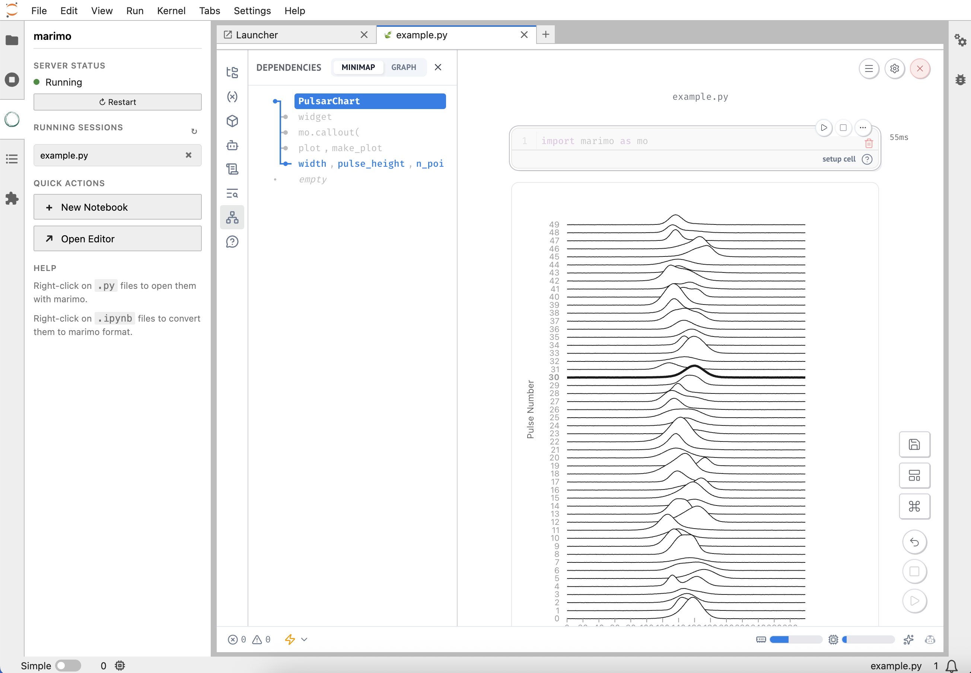Click the New Notebook button
The image size is (971, 673).
pos(117,207)
